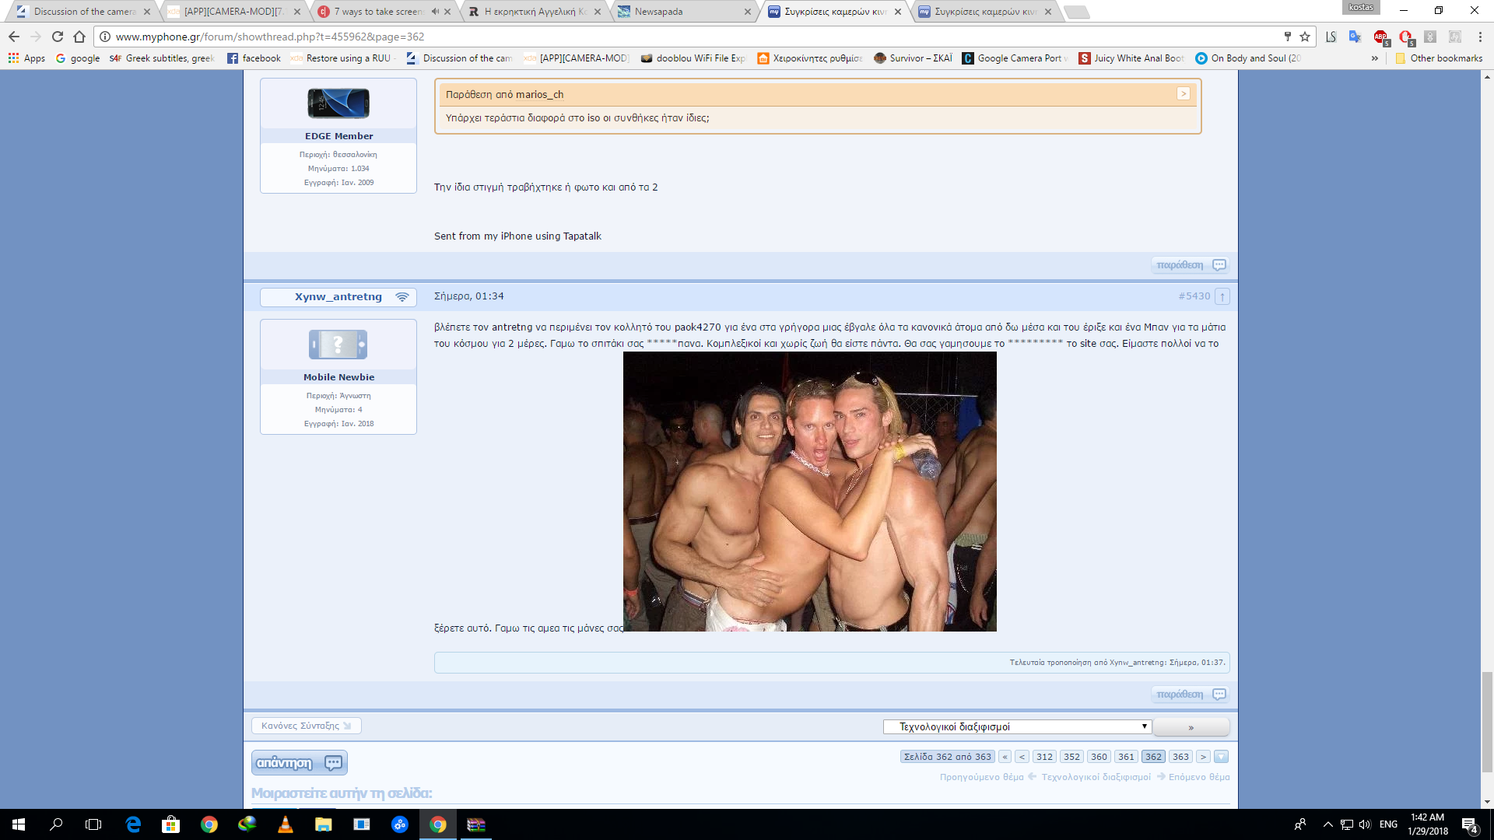This screenshot has height=840, width=1494.
Task: Launch VLC from the taskbar
Action: point(286,824)
